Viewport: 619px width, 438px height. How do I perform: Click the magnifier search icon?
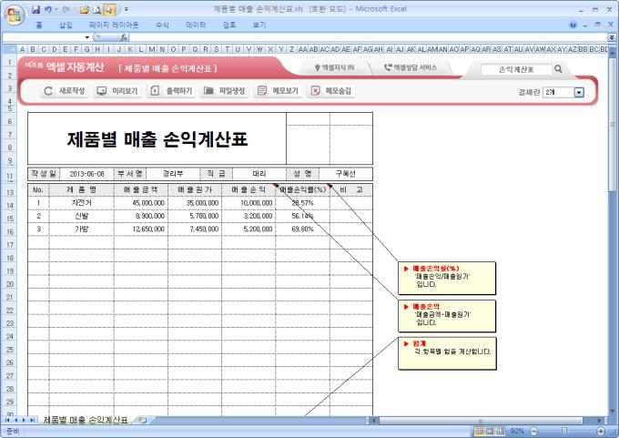[x=558, y=69]
